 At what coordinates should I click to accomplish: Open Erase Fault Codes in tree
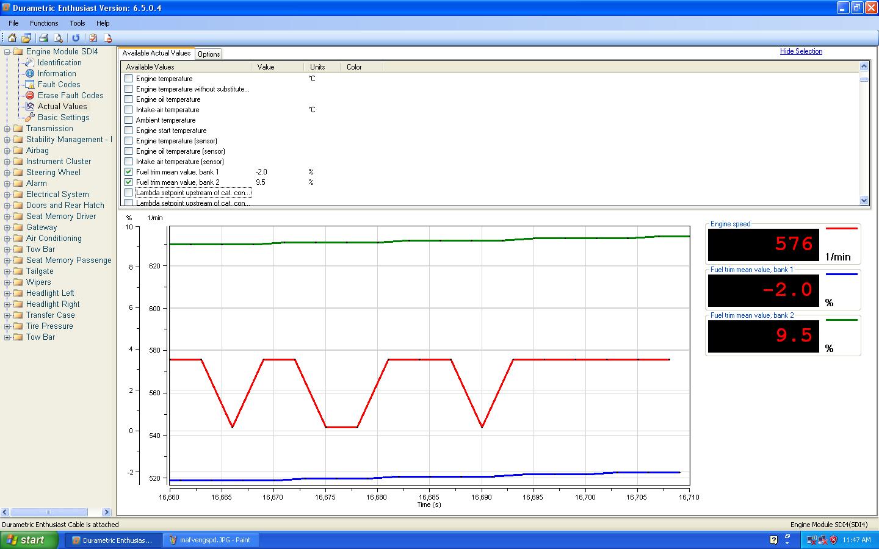[x=70, y=95]
